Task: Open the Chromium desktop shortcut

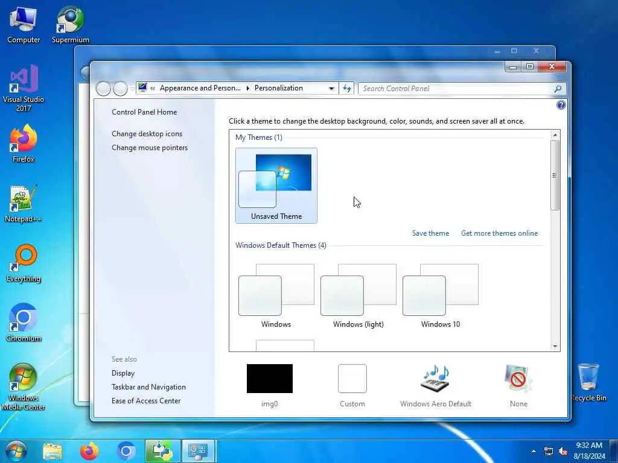Action: pos(24,323)
